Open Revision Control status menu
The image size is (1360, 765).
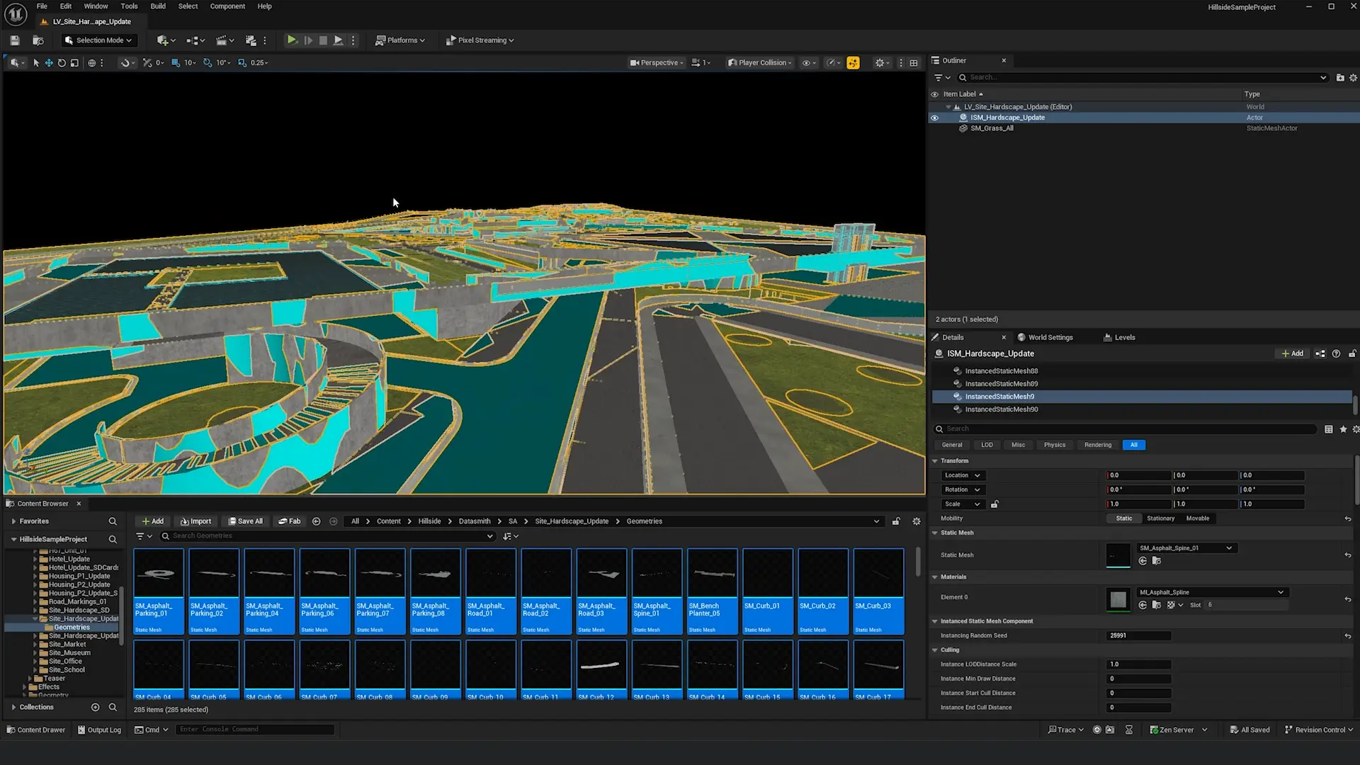click(x=1318, y=730)
